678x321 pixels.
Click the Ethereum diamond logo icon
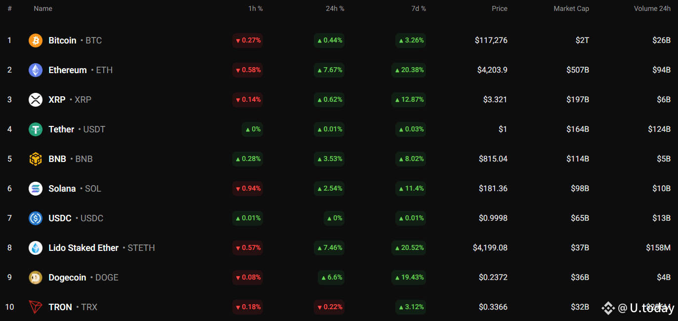36,70
